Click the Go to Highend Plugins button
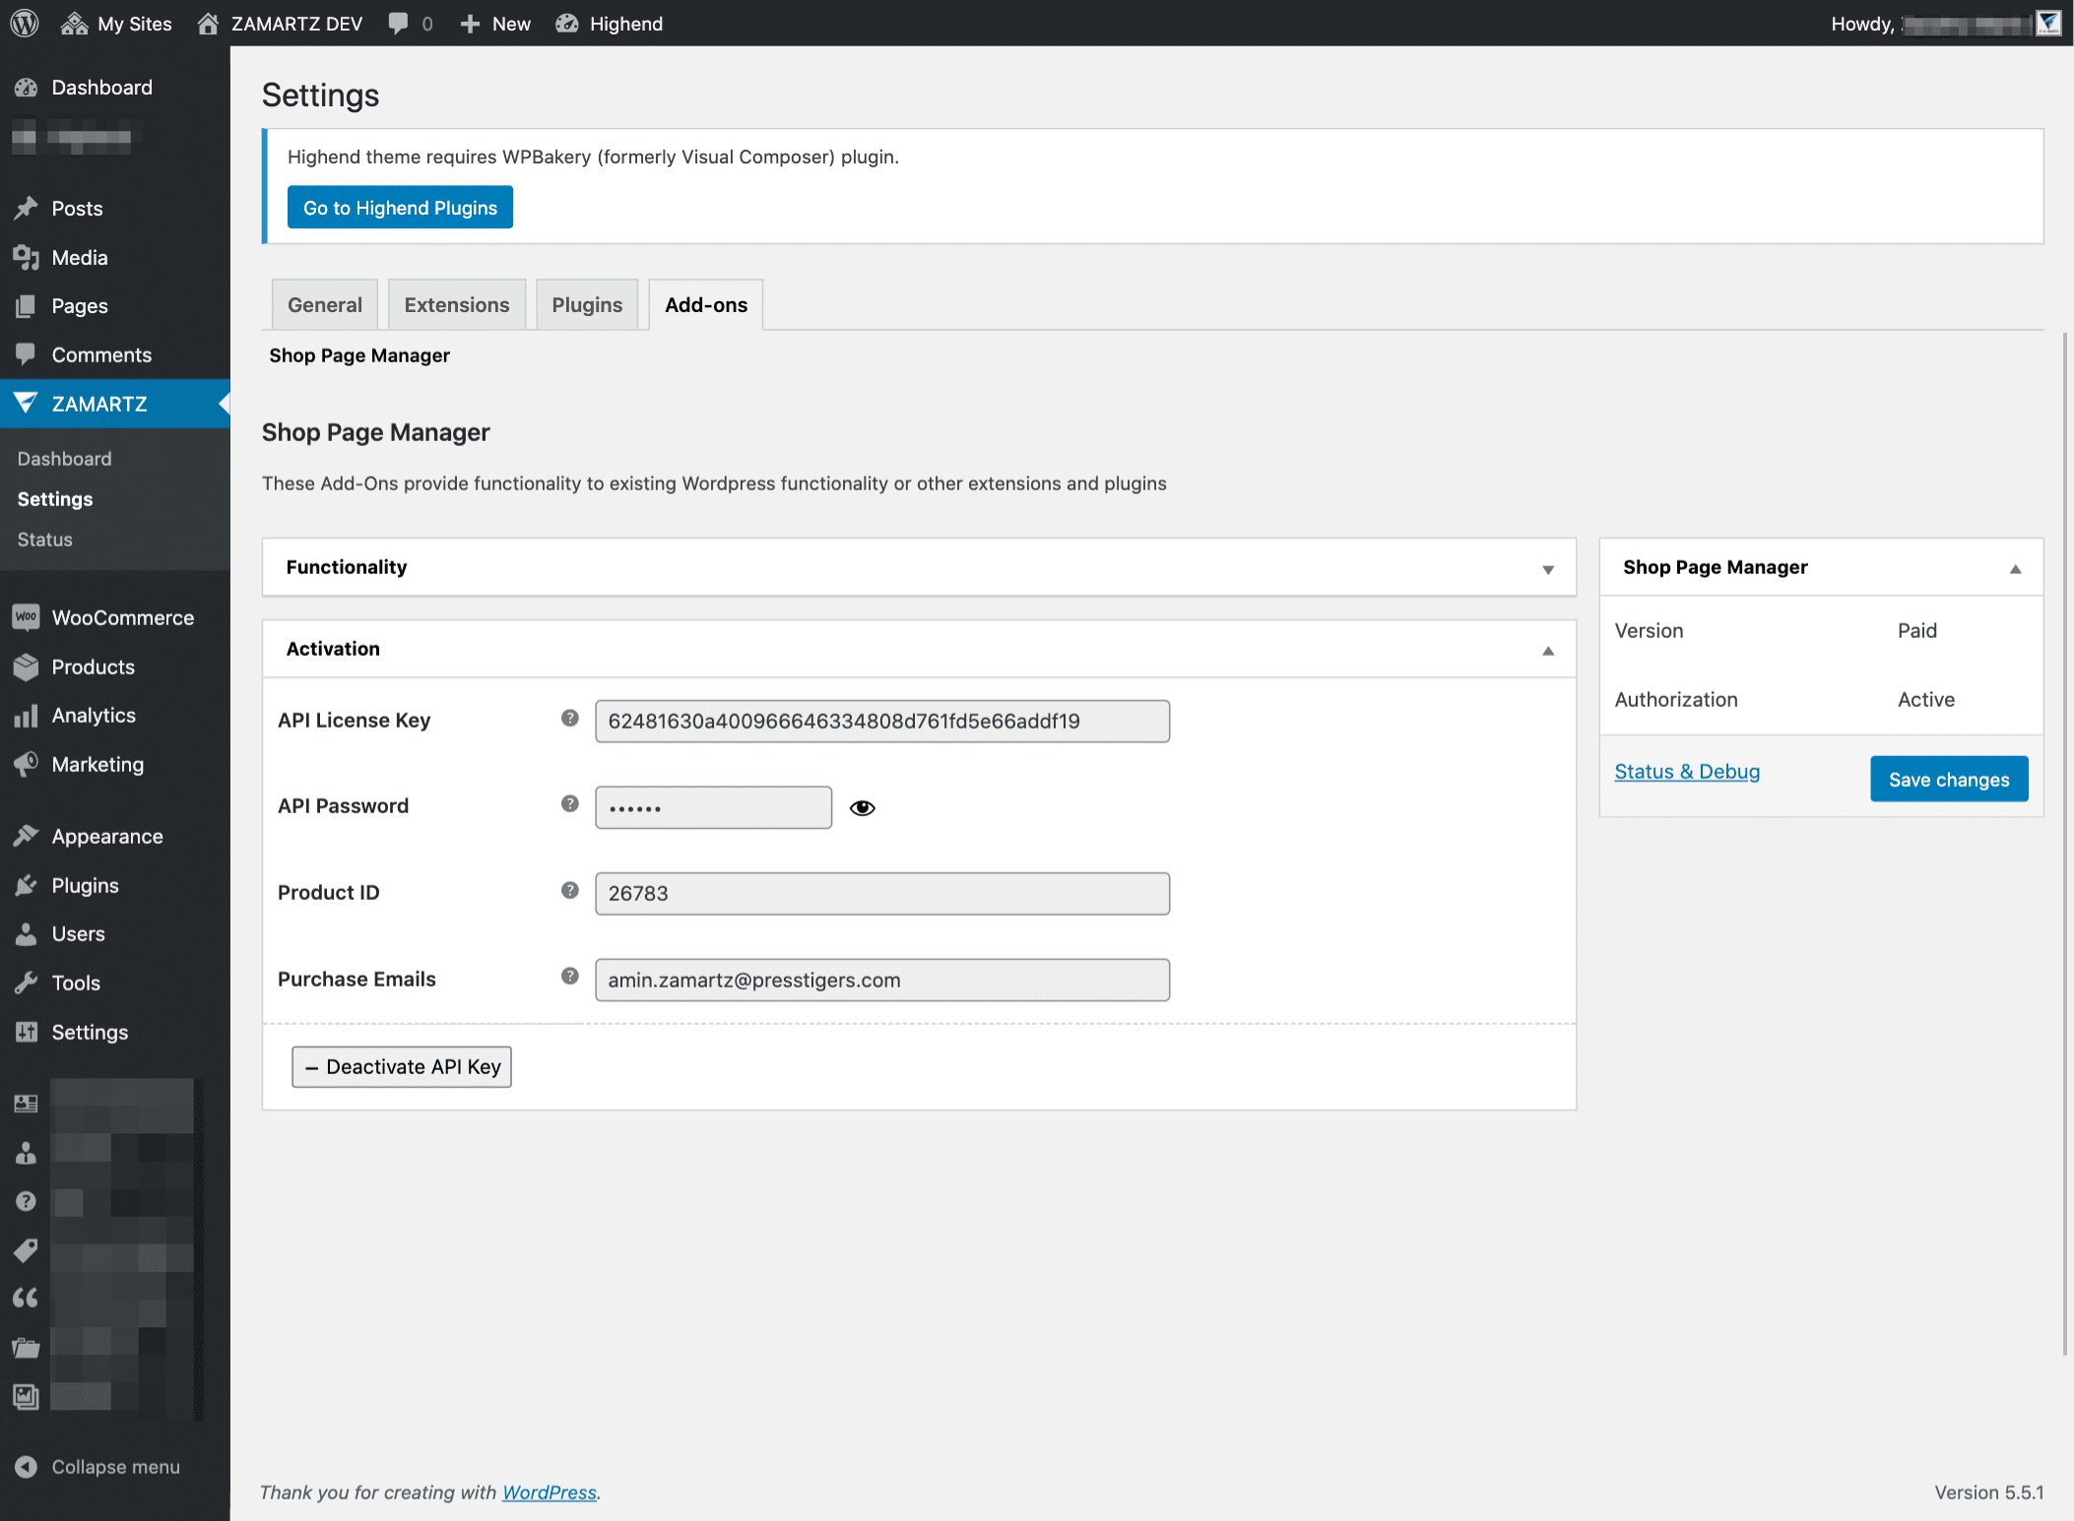The image size is (2074, 1521). (x=400, y=207)
